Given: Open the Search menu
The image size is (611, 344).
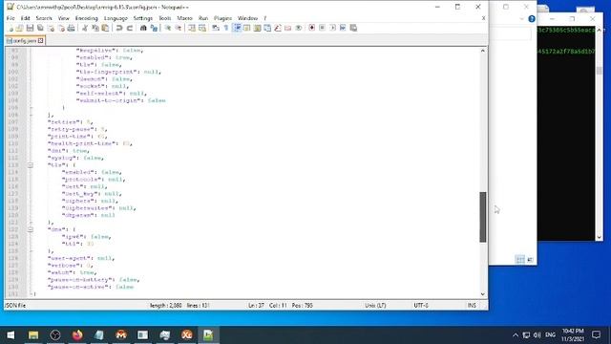Looking at the screenshot, I should tap(44, 18).
